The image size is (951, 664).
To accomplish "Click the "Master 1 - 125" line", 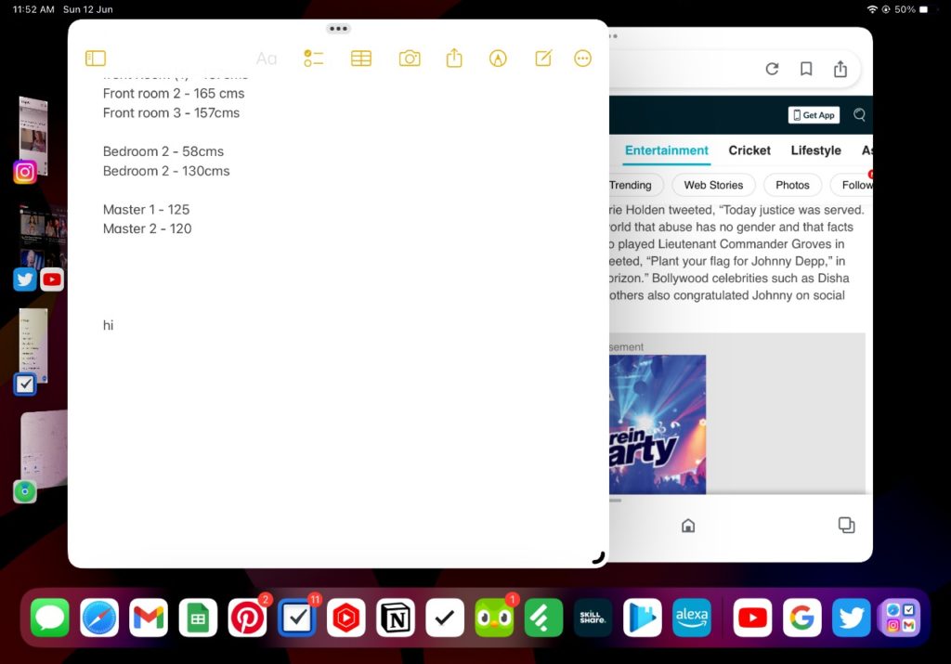I will (146, 210).
